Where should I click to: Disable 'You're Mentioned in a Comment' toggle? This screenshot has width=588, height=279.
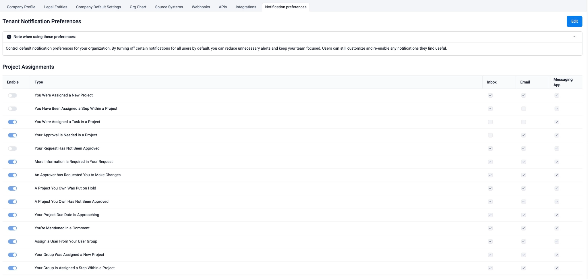(x=12, y=228)
